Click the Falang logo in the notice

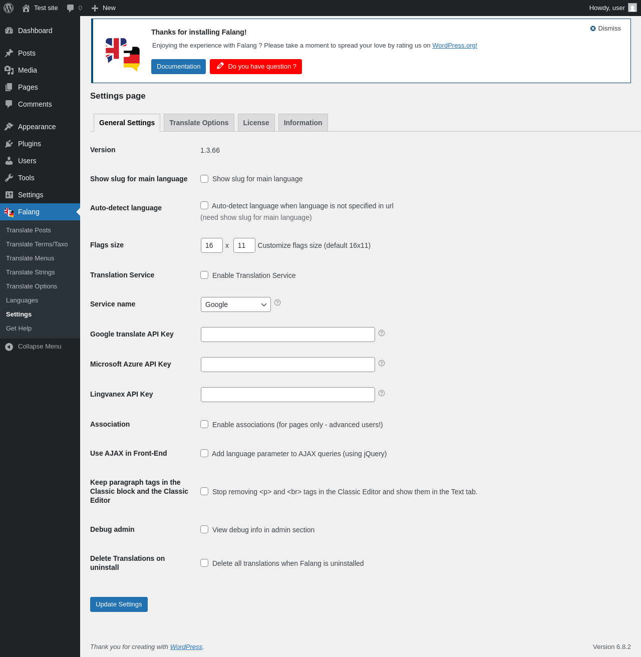point(123,54)
